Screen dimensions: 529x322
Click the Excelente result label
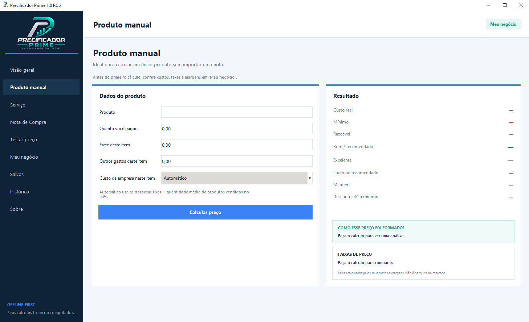tap(342, 160)
